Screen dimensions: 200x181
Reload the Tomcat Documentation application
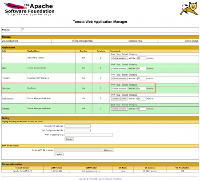pyautogui.click(x=124, y=64)
